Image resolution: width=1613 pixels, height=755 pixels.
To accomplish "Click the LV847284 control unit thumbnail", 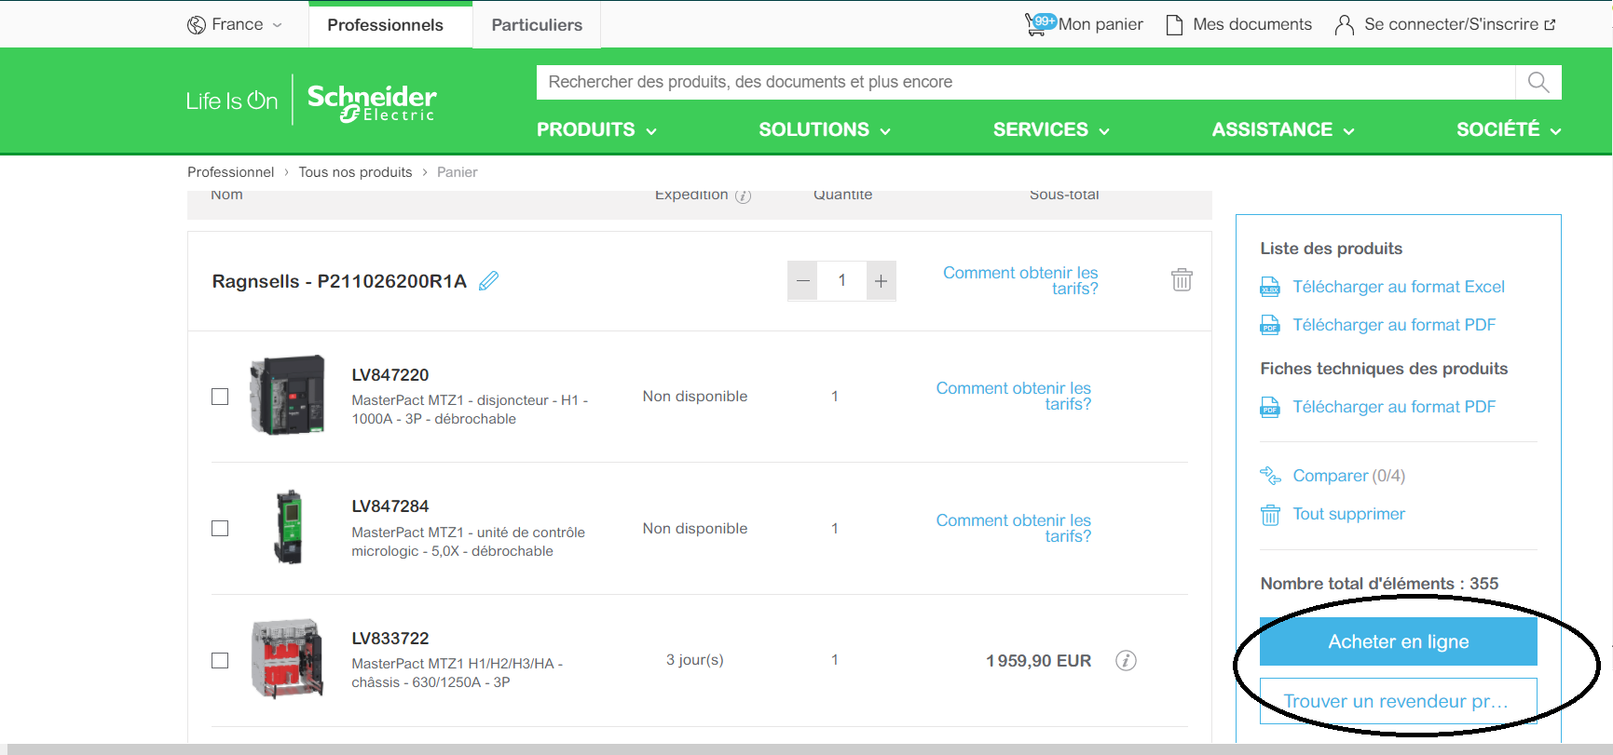I will click(289, 527).
